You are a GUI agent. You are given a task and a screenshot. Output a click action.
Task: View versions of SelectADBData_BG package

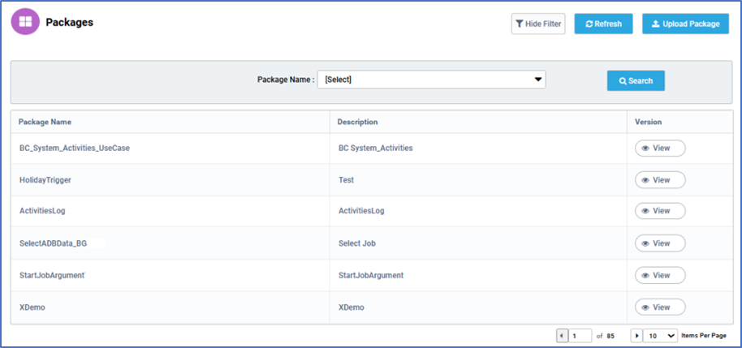point(660,243)
